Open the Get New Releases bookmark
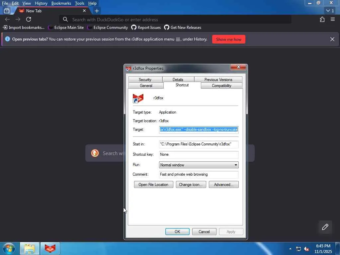The image size is (340, 255). click(183, 28)
